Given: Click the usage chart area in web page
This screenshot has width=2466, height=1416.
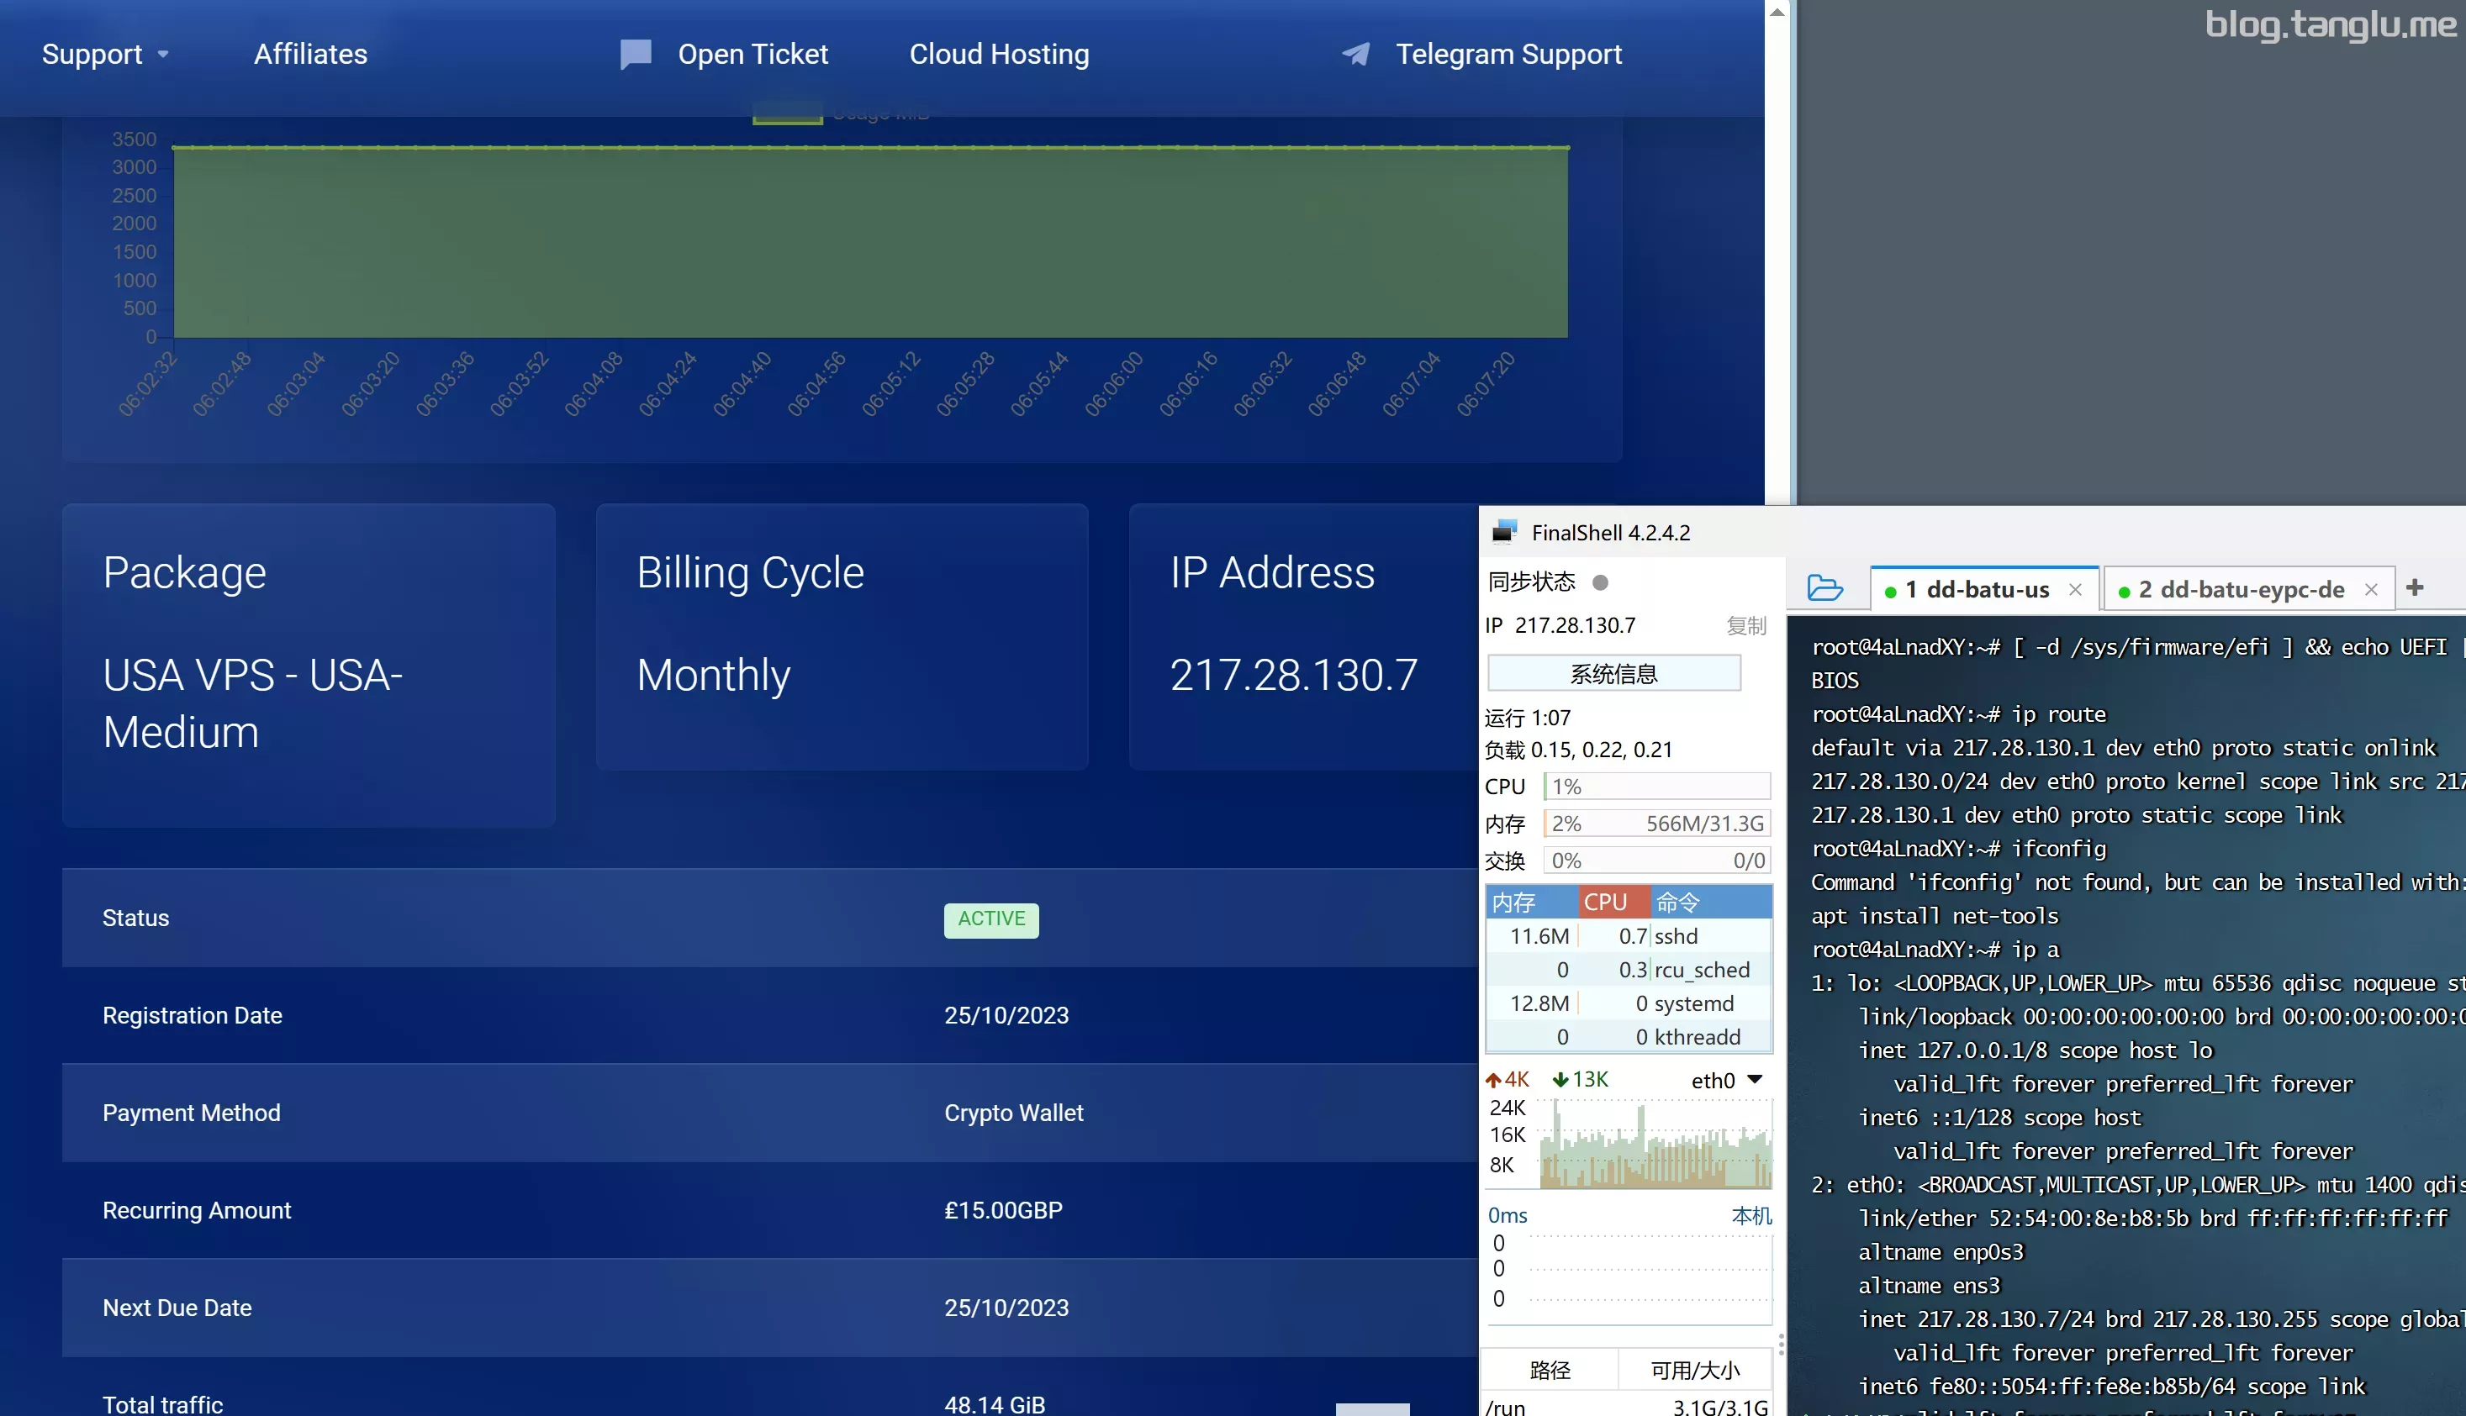Looking at the screenshot, I should click(869, 242).
